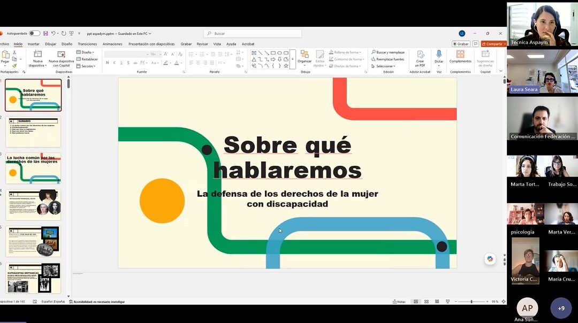Open the Revisar tab
This screenshot has height=323, width=578.
point(202,44)
